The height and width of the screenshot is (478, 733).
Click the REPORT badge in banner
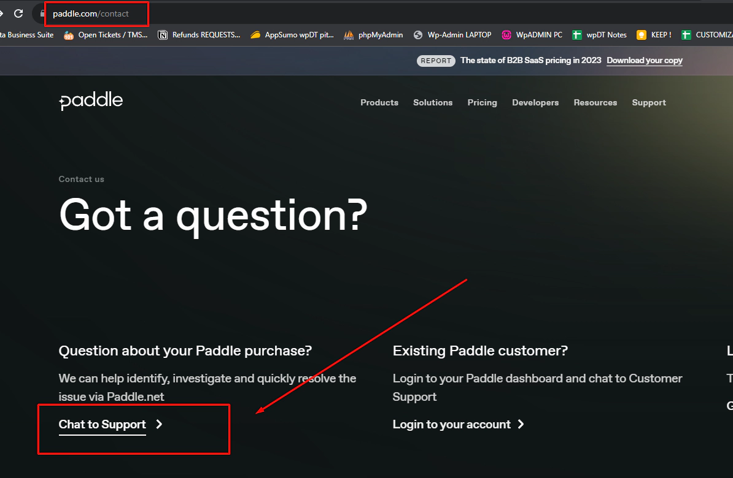pos(436,61)
